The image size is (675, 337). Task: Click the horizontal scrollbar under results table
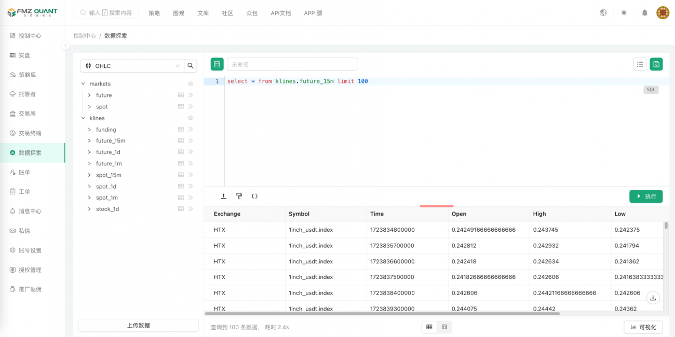382,314
